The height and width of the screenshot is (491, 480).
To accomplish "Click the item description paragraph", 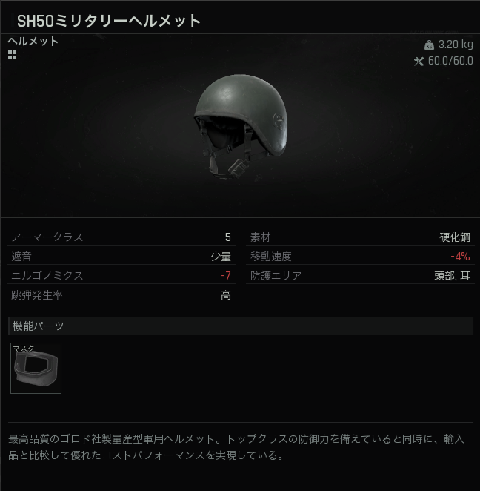I will 236,446.
